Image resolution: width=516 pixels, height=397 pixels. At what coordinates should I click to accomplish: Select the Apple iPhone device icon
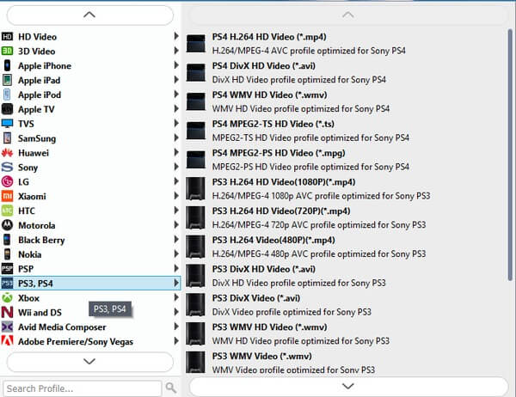(x=7, y=65)
